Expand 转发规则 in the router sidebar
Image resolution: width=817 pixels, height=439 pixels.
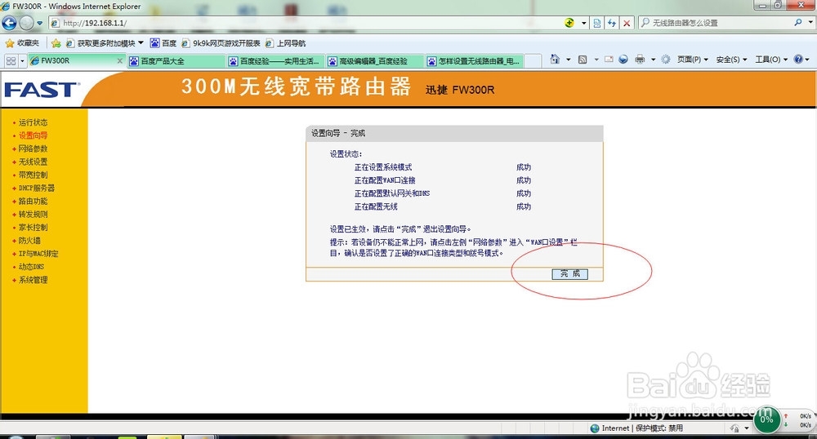[33, 215]
